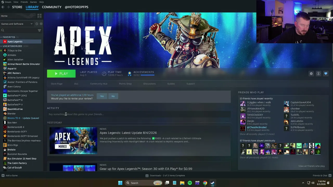
Task: Open the Help menu
Action: (41, 2)
